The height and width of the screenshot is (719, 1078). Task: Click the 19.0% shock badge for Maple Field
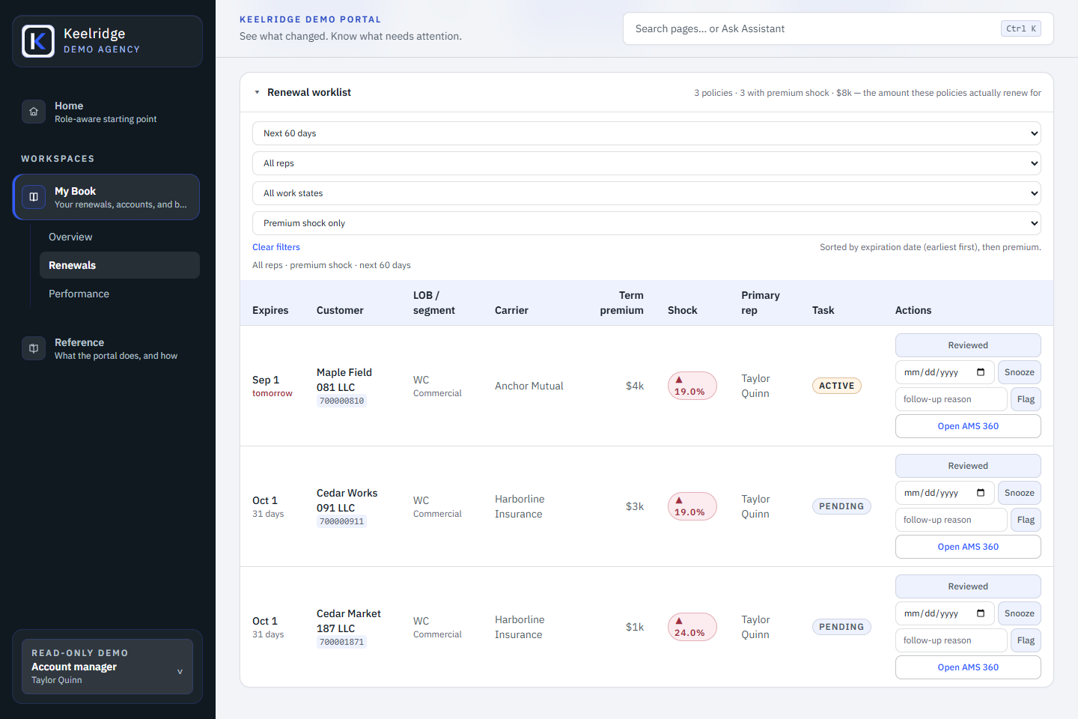tap(692, 386)
